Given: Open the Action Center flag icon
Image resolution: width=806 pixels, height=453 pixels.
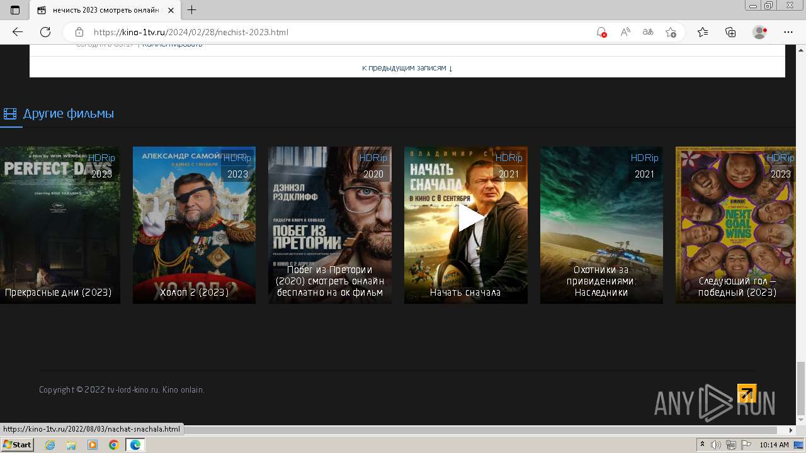Looking at the screenshot, I should coord(746,445).
